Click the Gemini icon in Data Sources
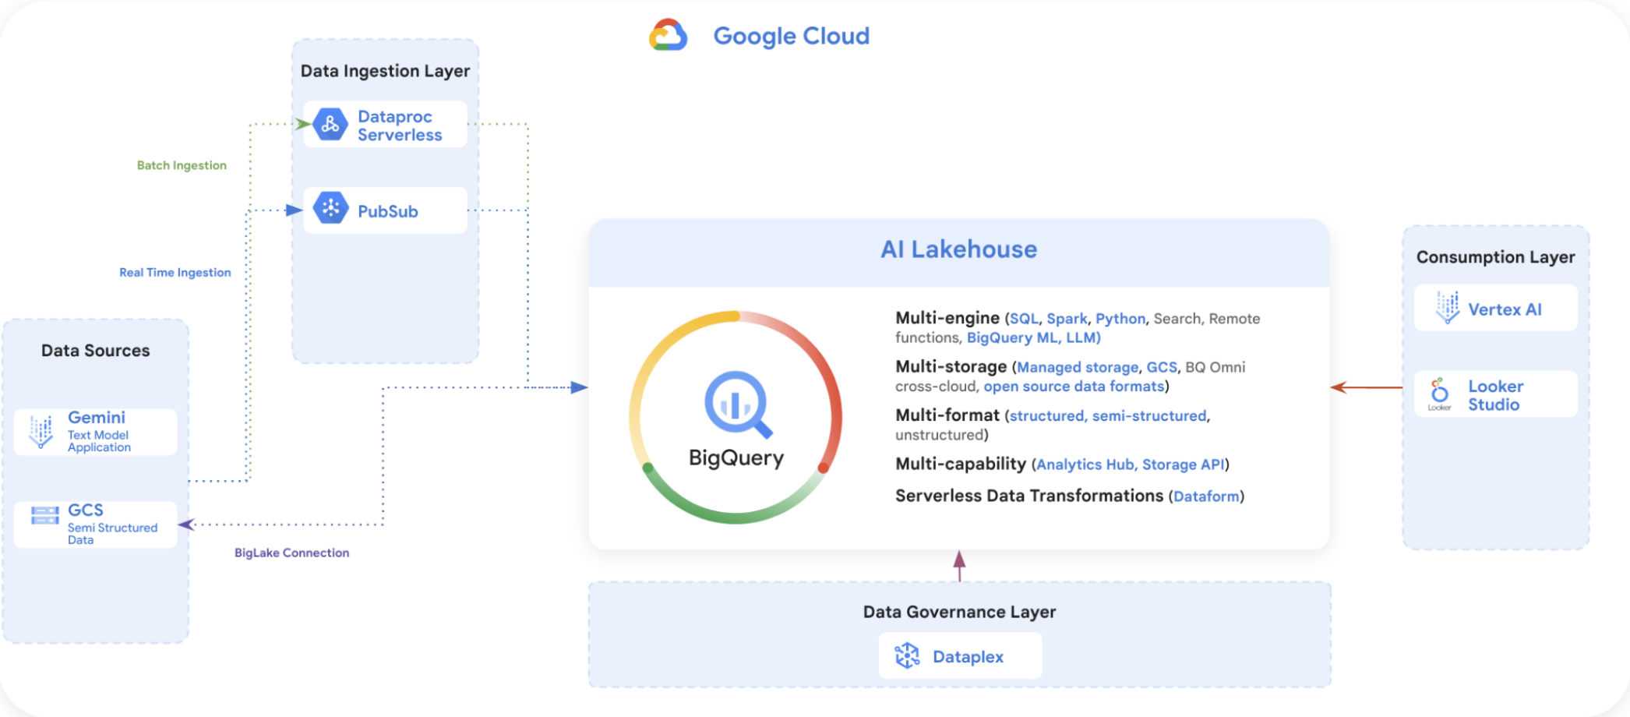The image size is (1630, 717). point(41,432)
